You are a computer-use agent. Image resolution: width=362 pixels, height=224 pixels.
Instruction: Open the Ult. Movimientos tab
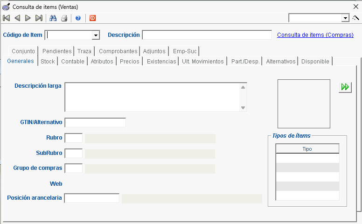click(202, 62)
